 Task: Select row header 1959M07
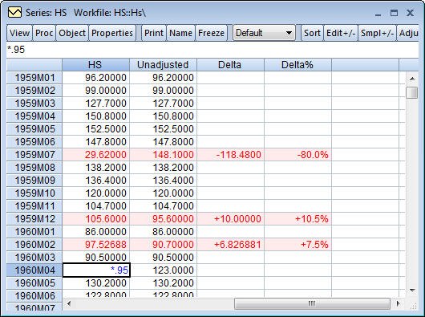point(34,155)
